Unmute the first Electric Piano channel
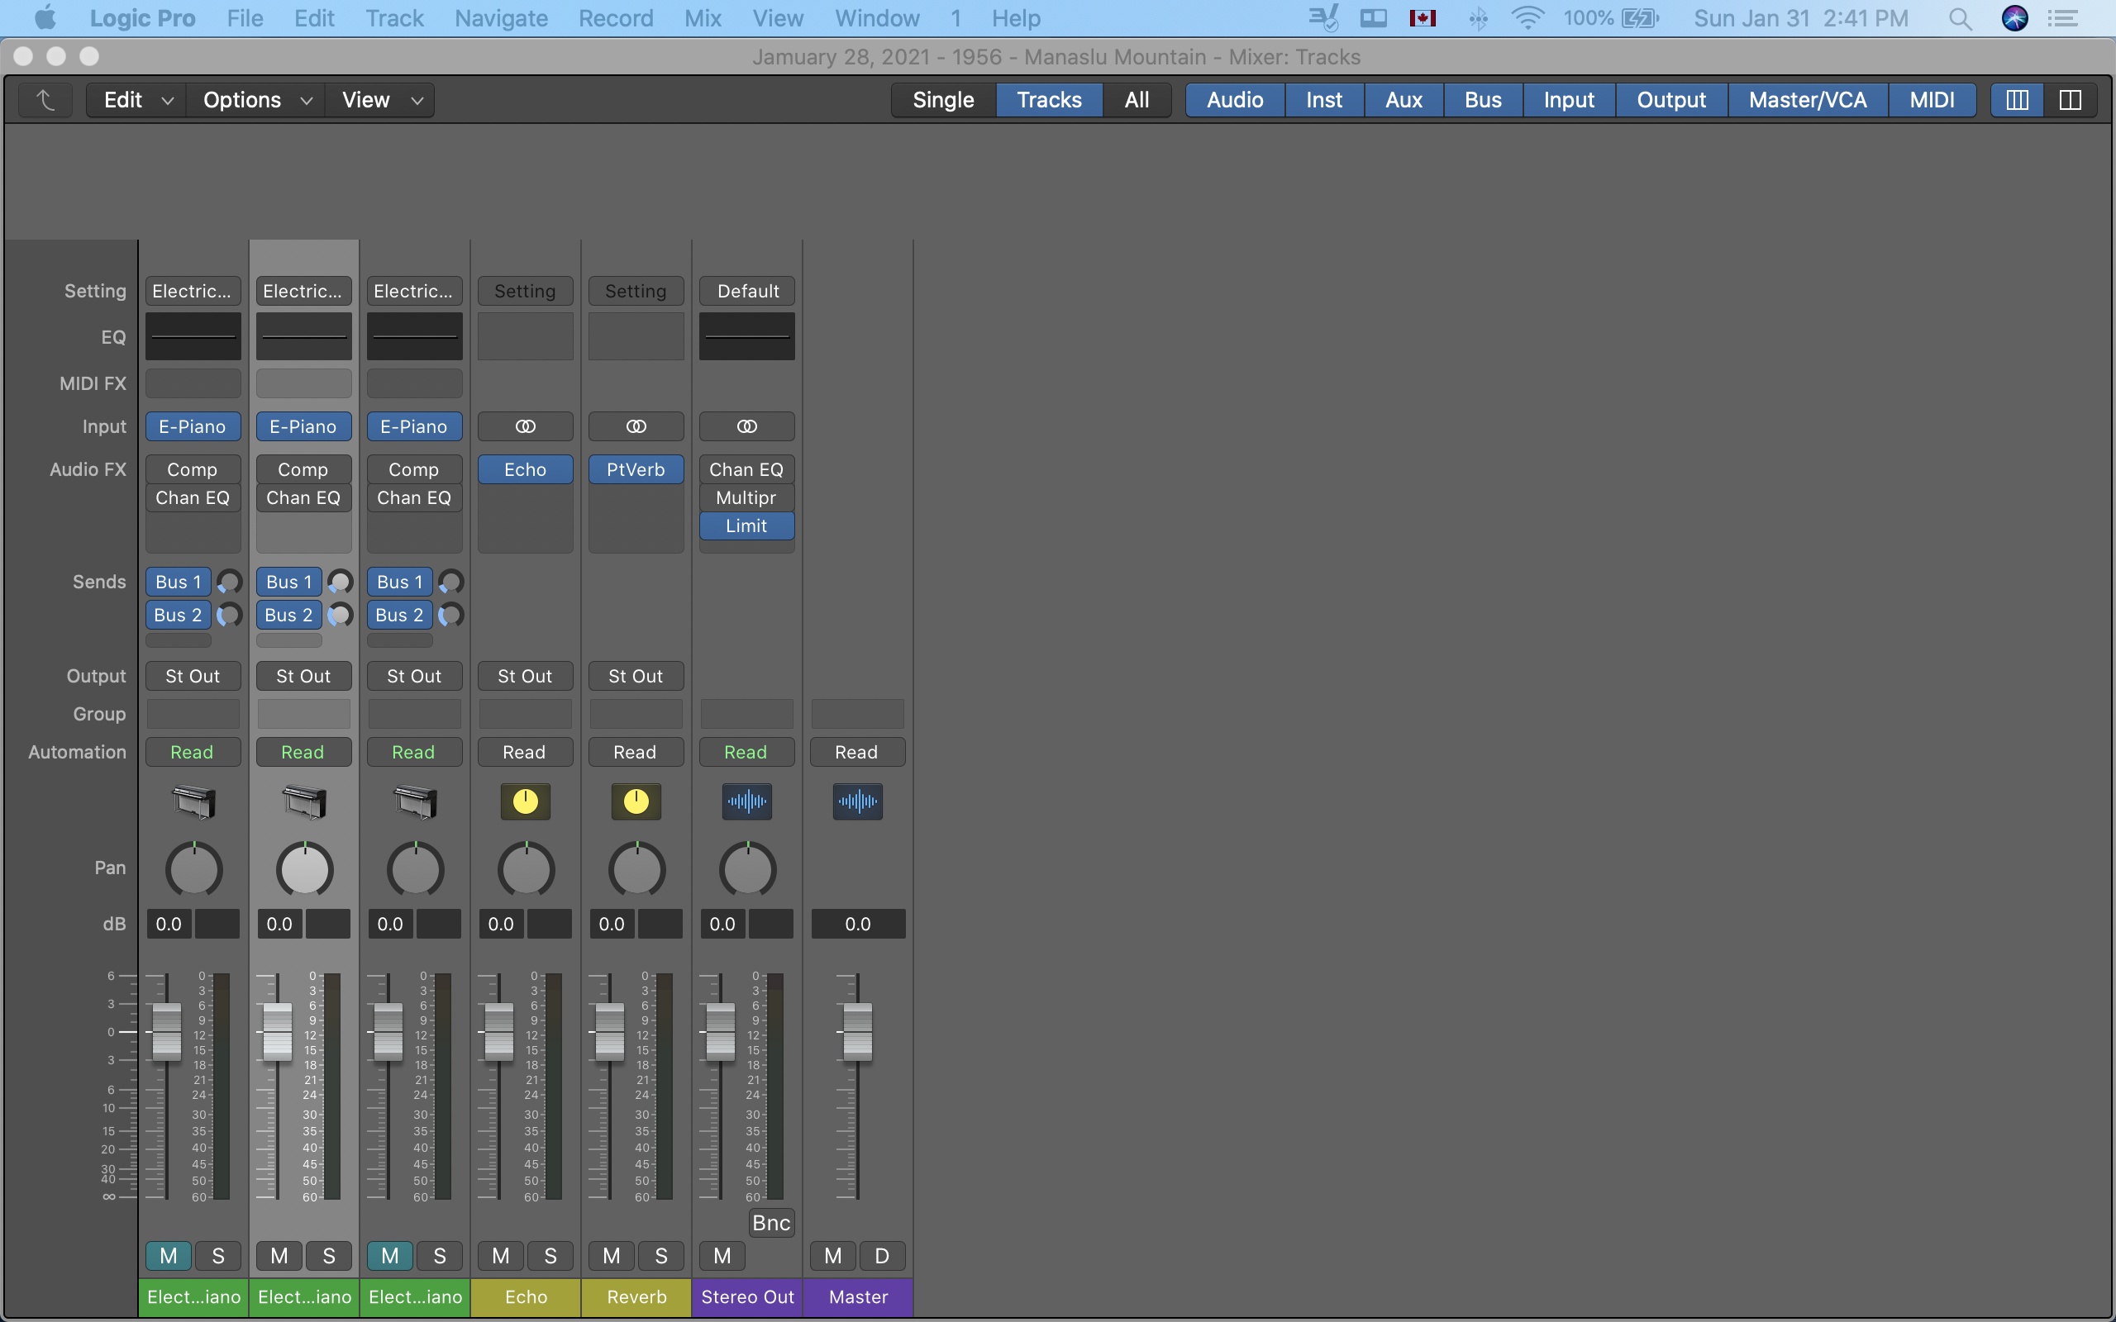Viewport: 2116px width, 1322px height. [x=169, y=1256]
